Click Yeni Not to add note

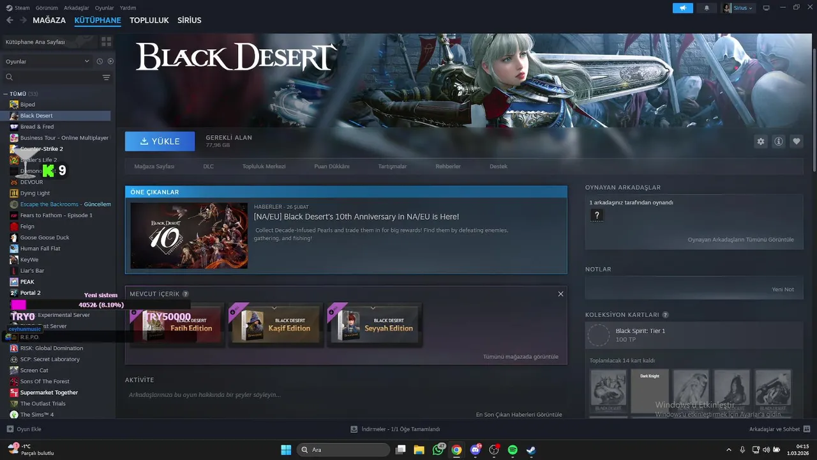[783, 289]
